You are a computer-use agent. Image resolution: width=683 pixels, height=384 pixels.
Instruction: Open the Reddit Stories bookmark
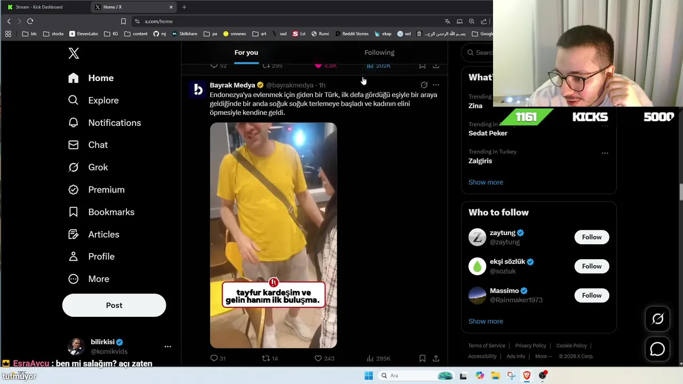coord(352,34)
